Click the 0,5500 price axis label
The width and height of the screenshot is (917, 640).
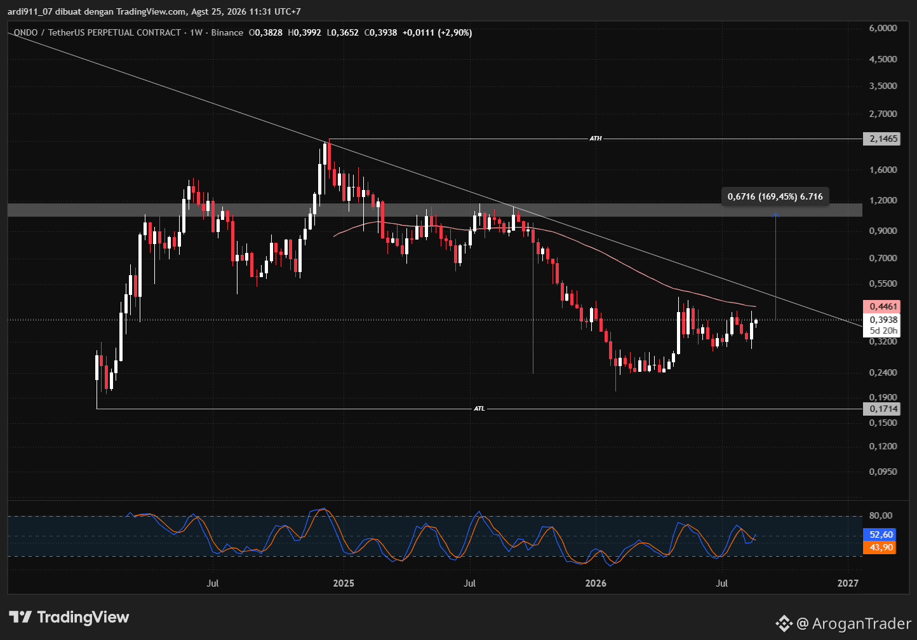pos(883,283)
